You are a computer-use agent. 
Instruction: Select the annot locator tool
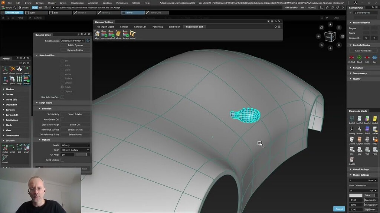[x=12, y=147]
